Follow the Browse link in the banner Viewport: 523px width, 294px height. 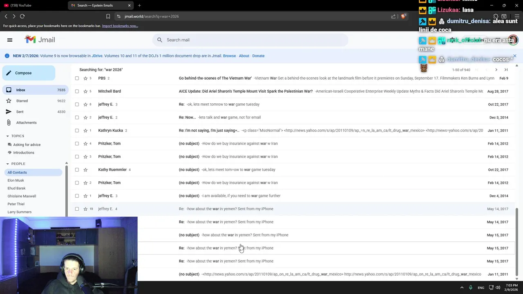click(229, 56)
